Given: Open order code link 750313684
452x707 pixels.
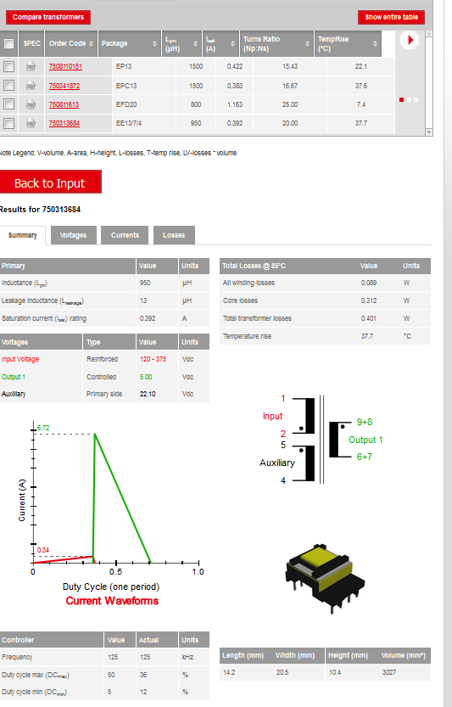Looking at the screenshot, I should point(64,123).
